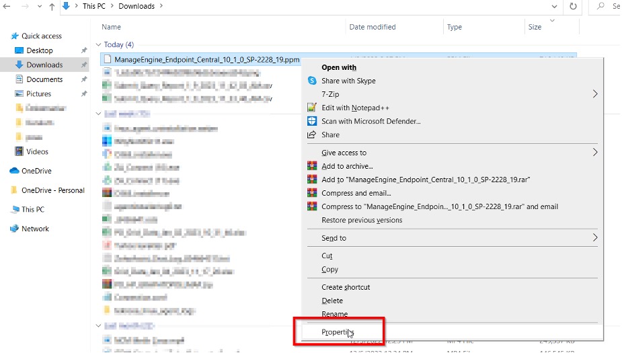Go forward using the forward arrow
Image resolution: width=622 pixels, height=353 pixels.
click(25, 6)
